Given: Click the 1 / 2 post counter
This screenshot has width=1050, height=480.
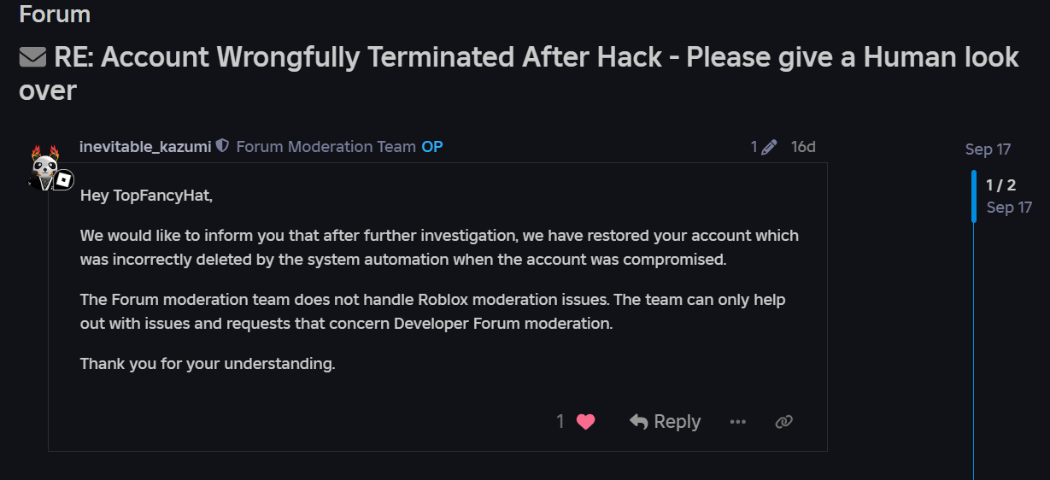Looking at the screenshot, I should [1000, 184].
